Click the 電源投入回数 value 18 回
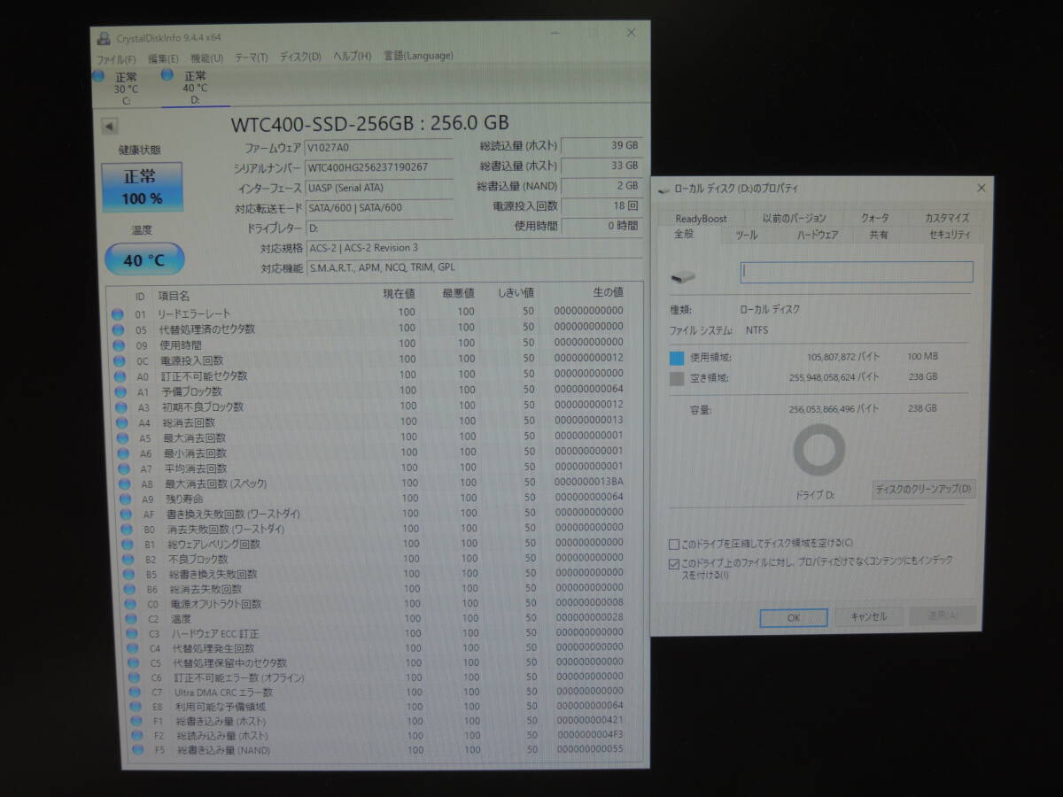Image resolution: width=1063 pixels, height=797 pixels. (601, 206)
